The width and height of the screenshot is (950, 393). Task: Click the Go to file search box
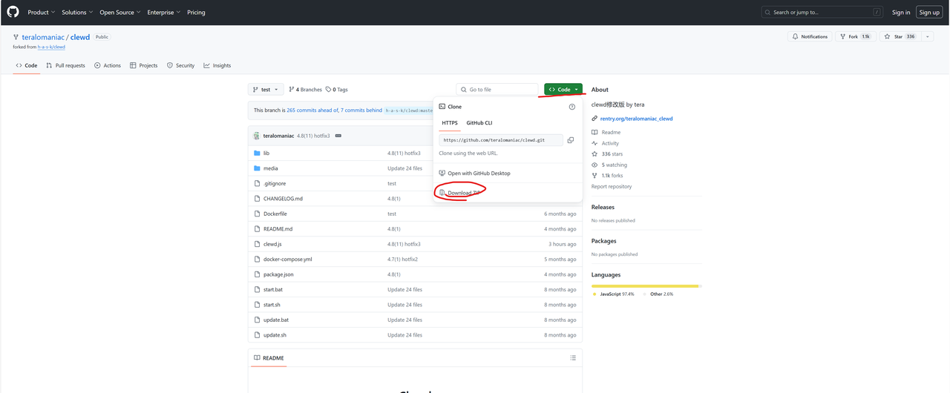(x=497, y=89)
